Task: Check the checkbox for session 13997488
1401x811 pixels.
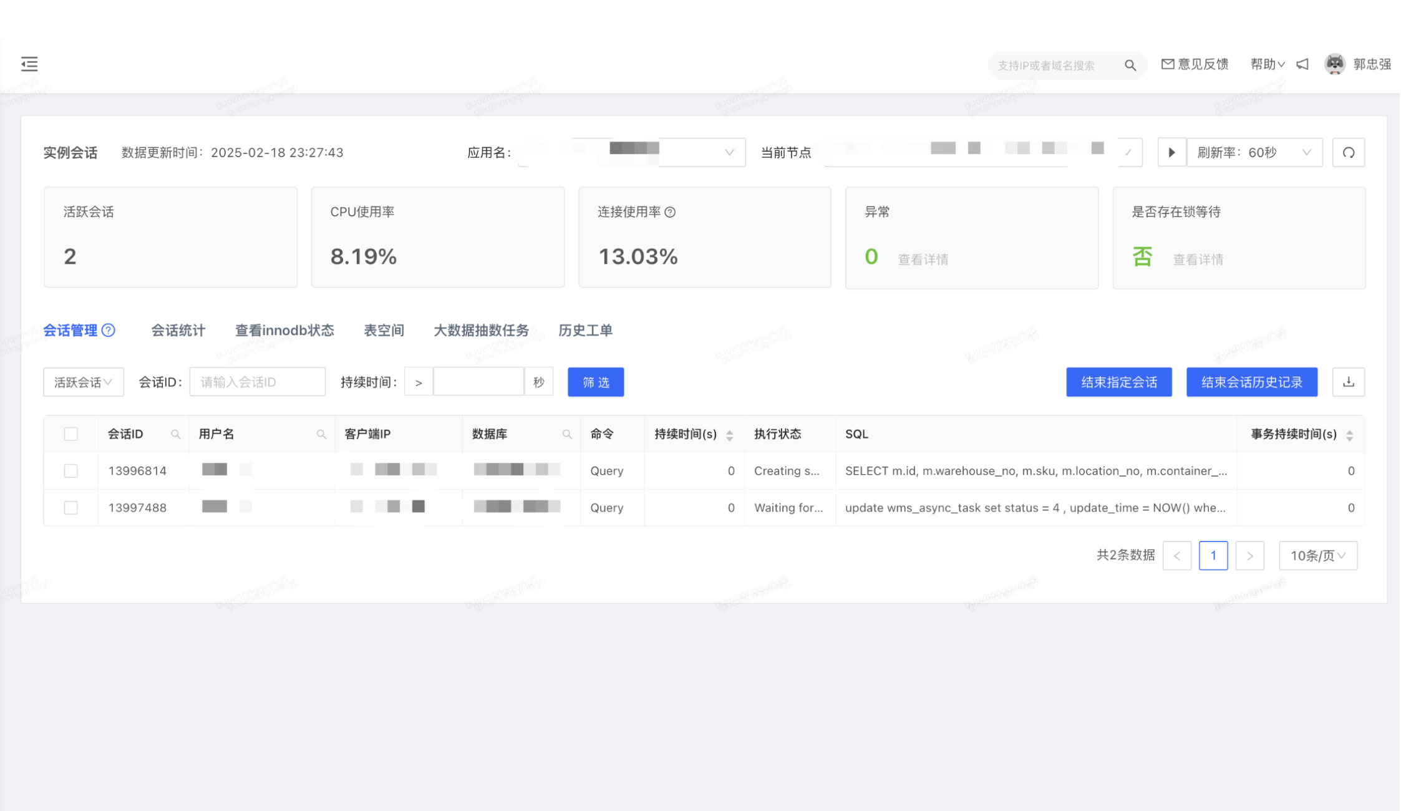Action: 70,507
